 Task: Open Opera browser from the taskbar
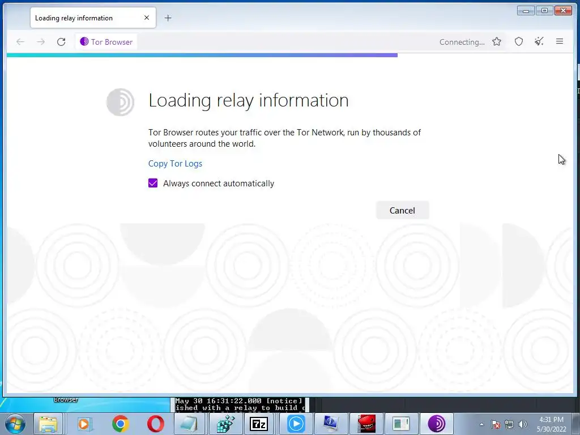pyautogui.click(x=155, y=424)
